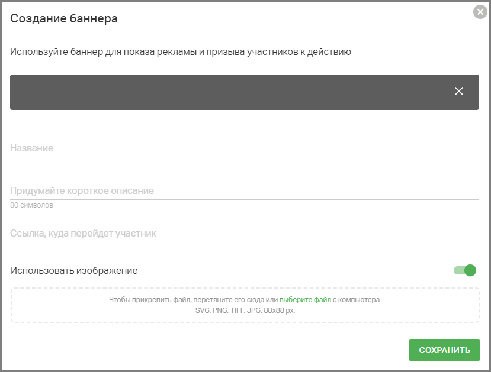Click the SVG, PNG, TIFF, JPG format note

click(x=245, y=310)
